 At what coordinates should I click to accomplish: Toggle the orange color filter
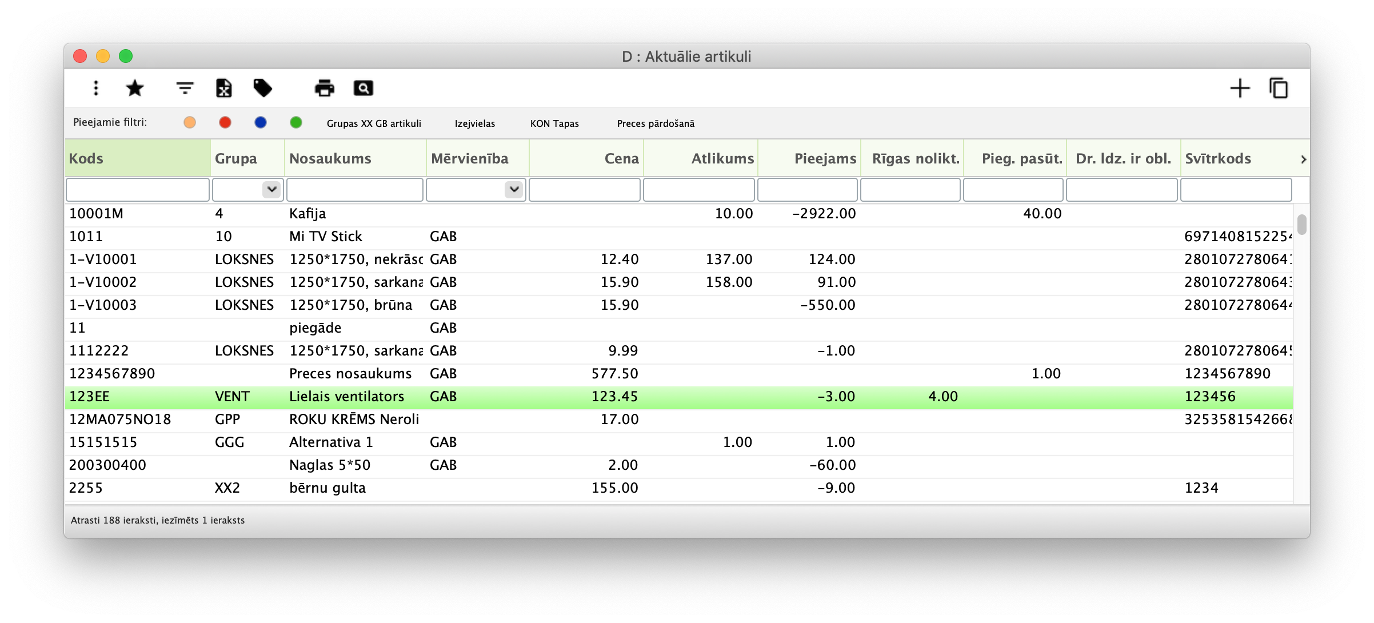(190, 122)
